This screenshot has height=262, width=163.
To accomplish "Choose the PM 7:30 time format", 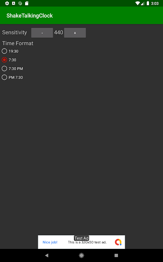I will point(12,77).
